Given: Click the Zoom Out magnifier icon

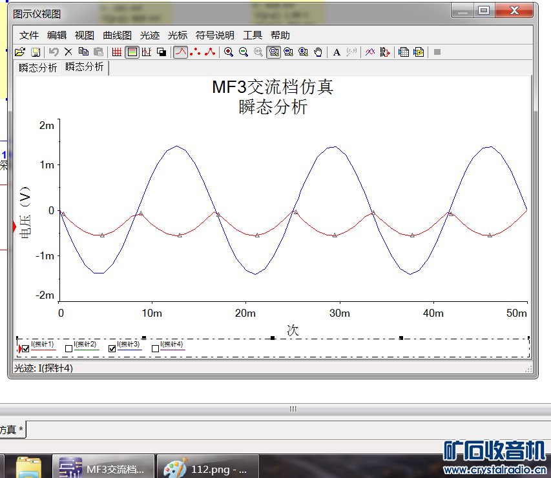Looking at the screenshot, I should coord(243,52).
